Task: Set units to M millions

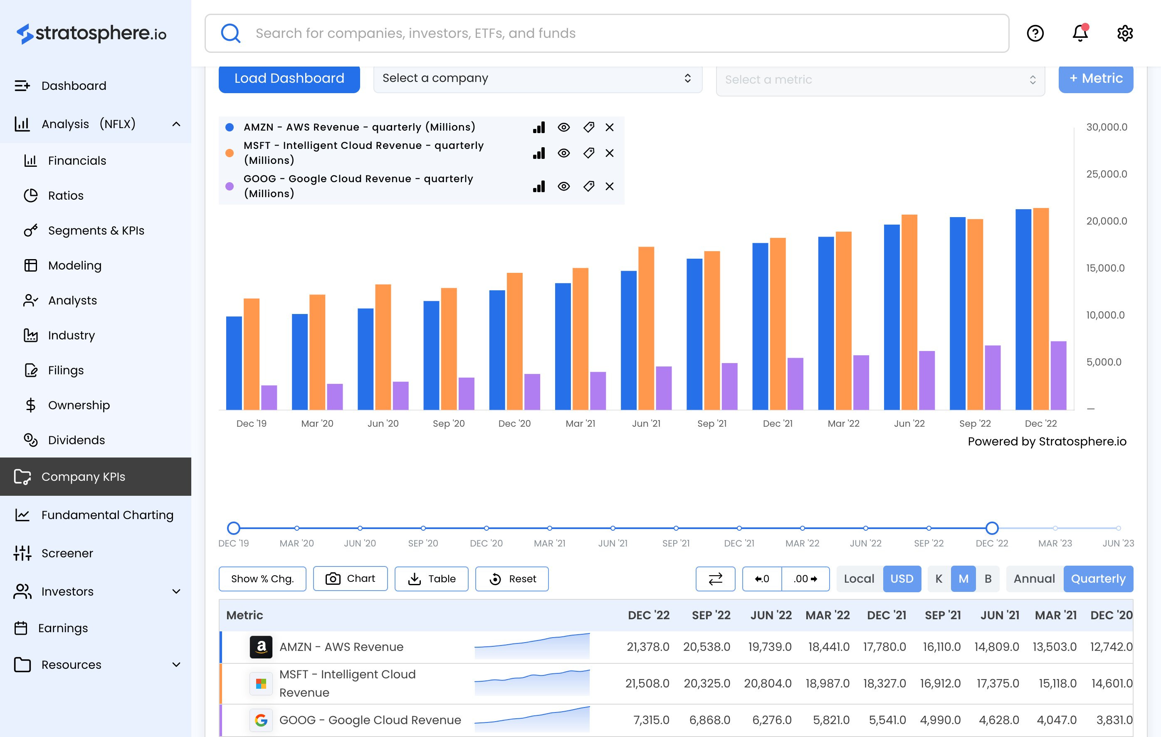Action: click(963, 579)
